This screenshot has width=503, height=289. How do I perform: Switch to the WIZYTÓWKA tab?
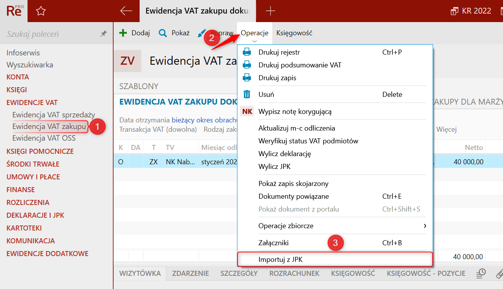pyautogui.click(x=140, y=274)
